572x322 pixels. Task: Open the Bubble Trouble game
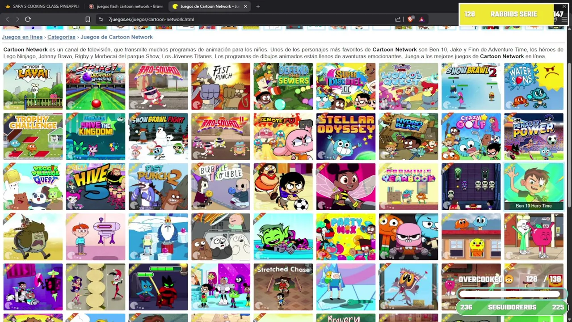221,186
